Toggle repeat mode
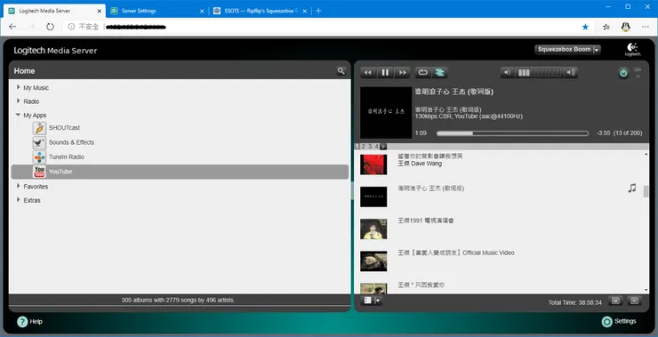658x337 pixels. point(423,73)
